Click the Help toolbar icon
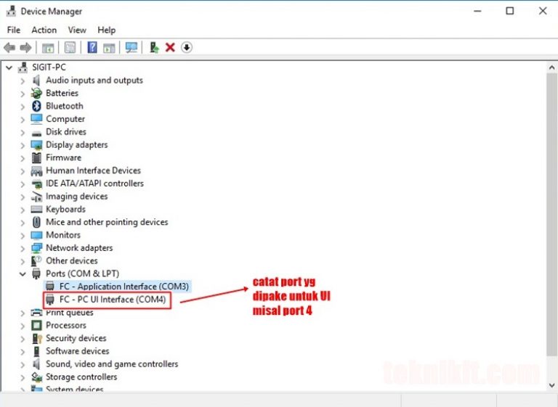The image size is (558, 407). click(x=92, y=48)
